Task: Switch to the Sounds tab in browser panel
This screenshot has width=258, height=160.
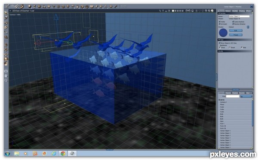Action: click(242, 93)
